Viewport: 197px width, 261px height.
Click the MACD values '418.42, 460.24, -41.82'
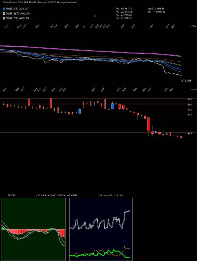click(61, 195)
